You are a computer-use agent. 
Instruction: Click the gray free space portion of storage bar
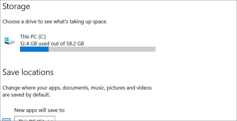tap(102, 49)
